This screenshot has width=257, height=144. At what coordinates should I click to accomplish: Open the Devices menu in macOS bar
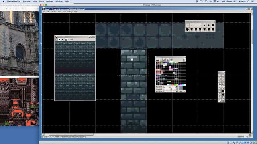[49, 2]
